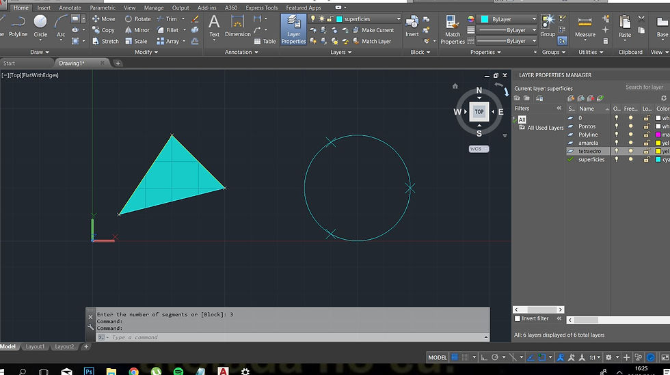Toggle Lock for layer 0

pyautogui.click(x=647, y=118)
